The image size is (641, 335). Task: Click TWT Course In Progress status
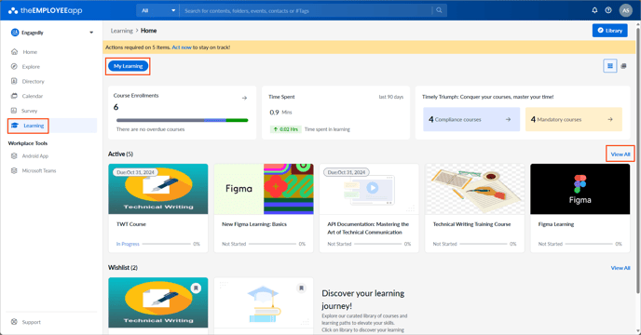pyautogui.click(x=128, y=244)
